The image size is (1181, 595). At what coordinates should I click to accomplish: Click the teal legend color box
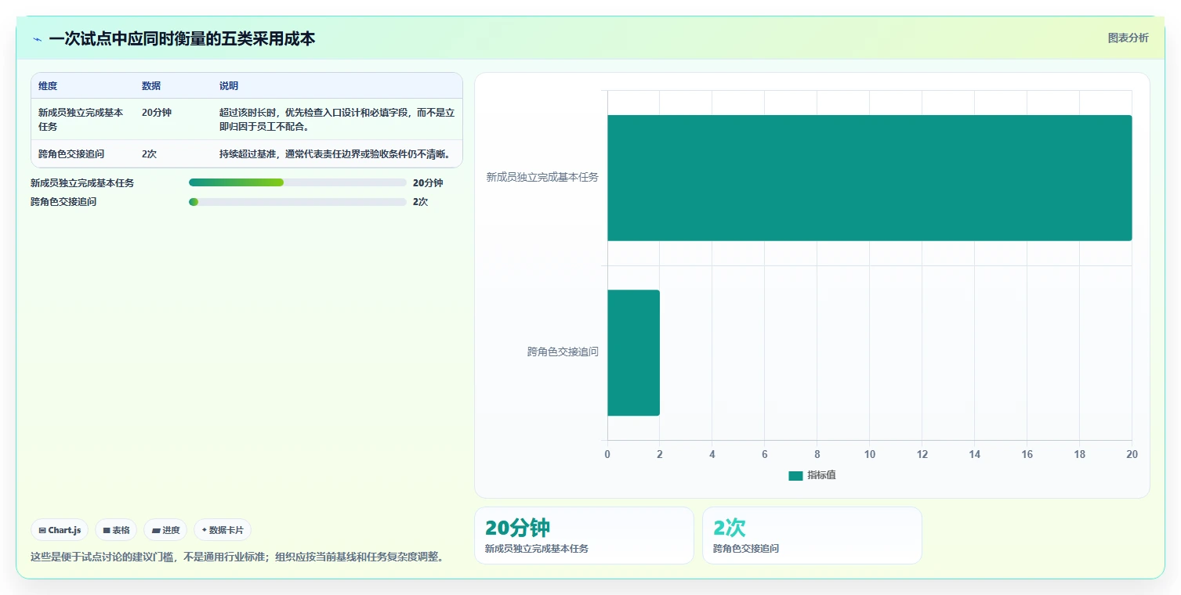coord(795,476)
